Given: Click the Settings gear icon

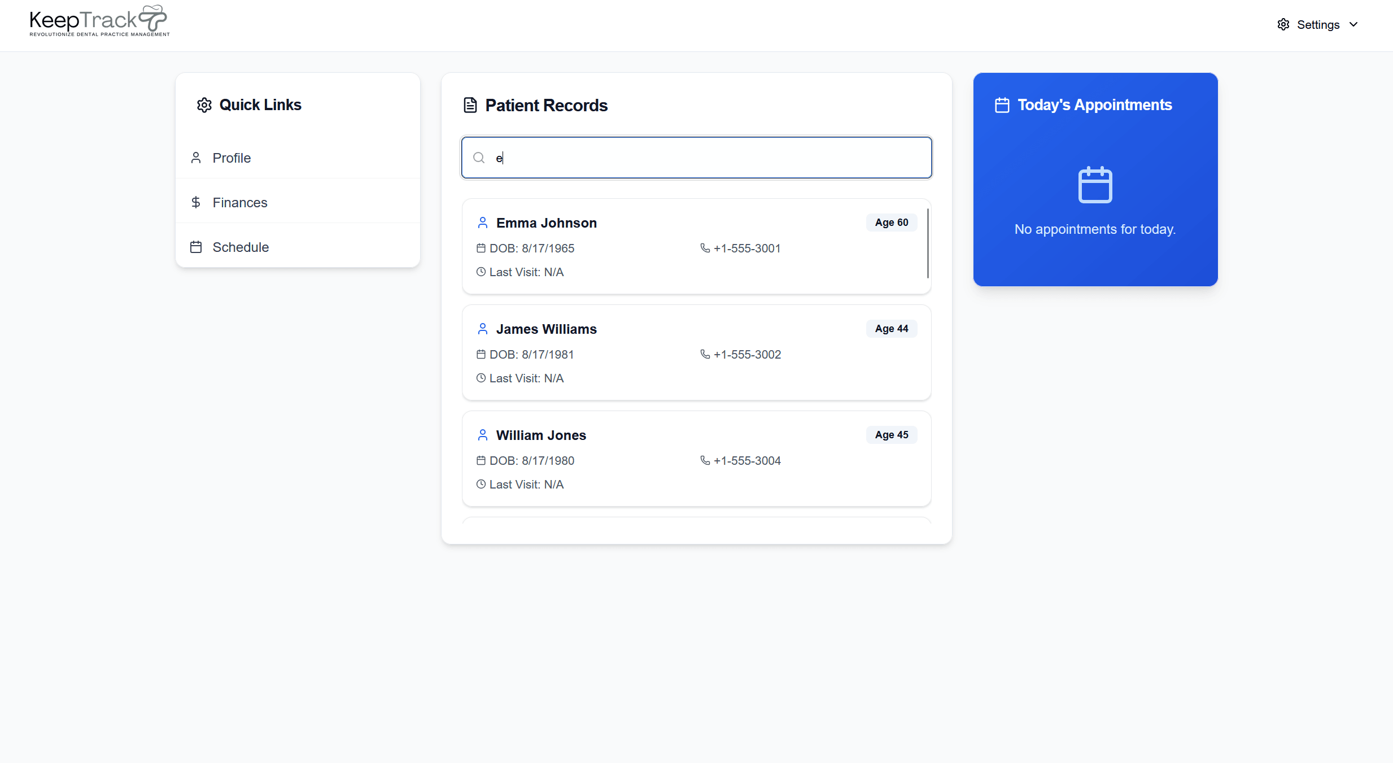Looking at the screenshot, I should (x=1283, y=25).
